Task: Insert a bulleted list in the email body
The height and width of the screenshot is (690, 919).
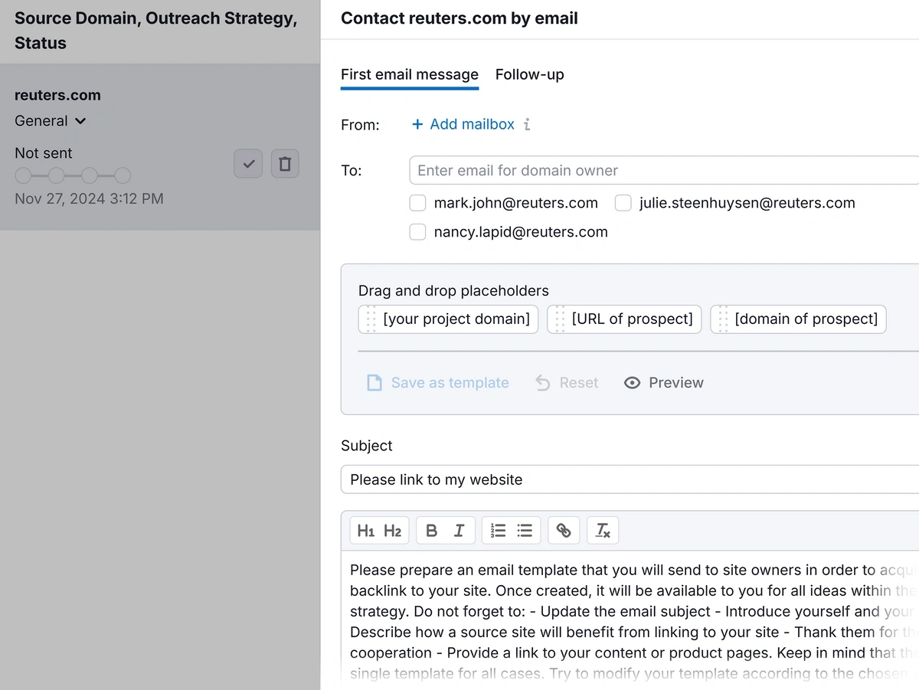Action: click(x=525, y=530)
